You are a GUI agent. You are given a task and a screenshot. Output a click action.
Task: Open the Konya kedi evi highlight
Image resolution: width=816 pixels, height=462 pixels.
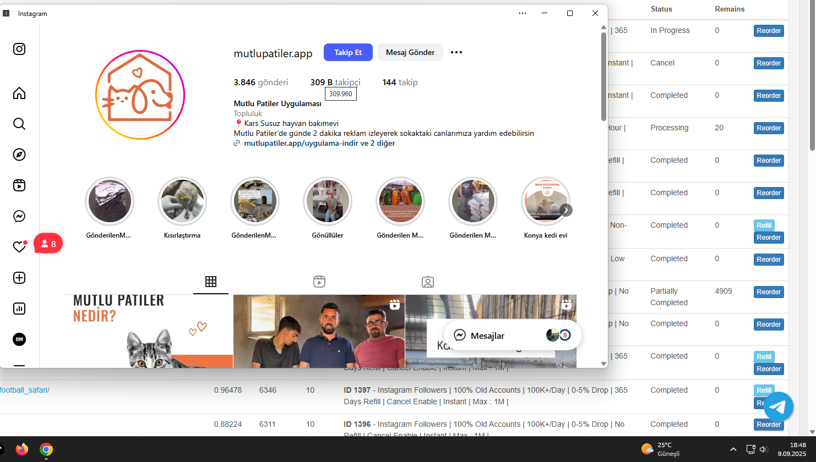coord(546,202)
